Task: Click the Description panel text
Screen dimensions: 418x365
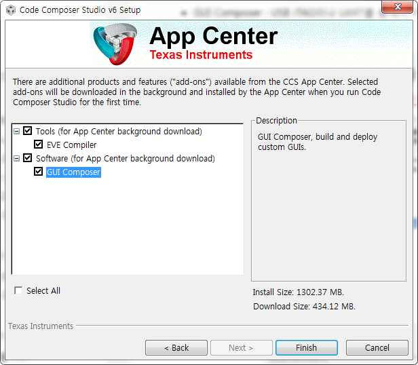Action: coord(318,142)
